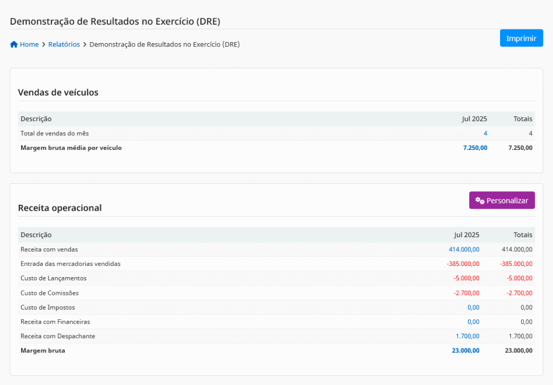553x385 pixels.
Task: Click the Home house icon in breadcrumb
Action: [14, 44]
